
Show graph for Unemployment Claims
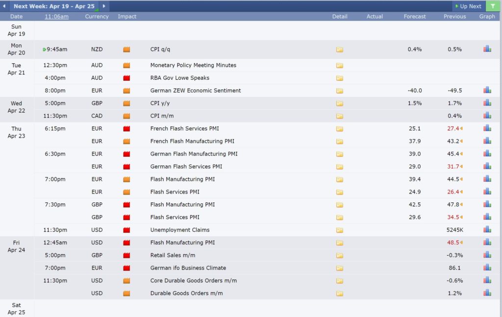click(x=487, y=229)
